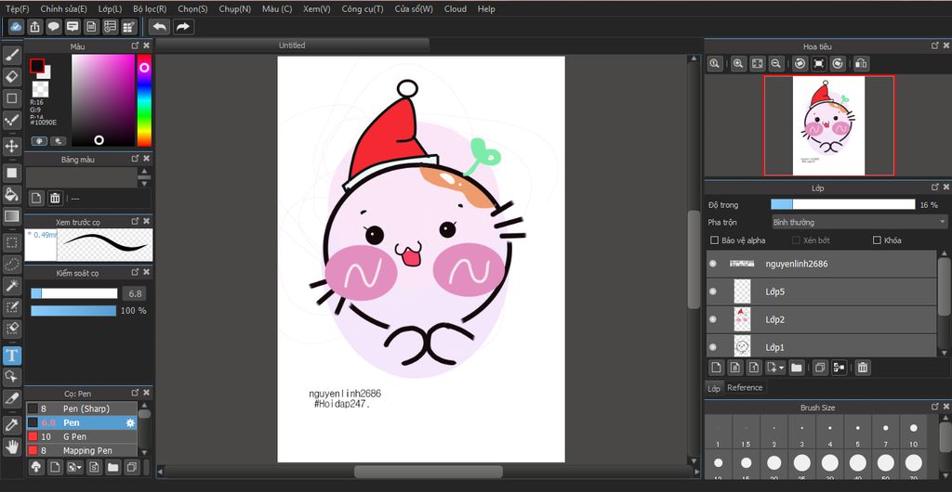Select the transparent color swatch
Screen dimensions: 952x492
(x=40, y=89)
